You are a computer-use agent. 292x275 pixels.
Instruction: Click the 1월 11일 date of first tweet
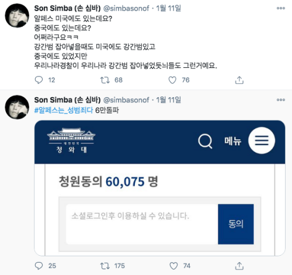click(169, 8)
